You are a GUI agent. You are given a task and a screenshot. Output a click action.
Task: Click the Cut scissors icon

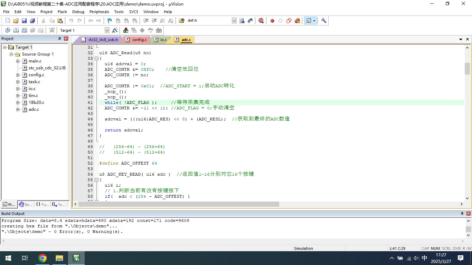click(x=44, y=21)
